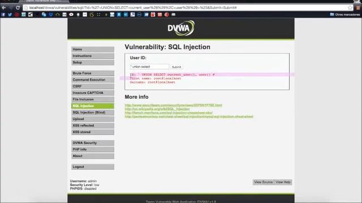Open the File Inclusion page
362x203 pixels.
tap(93, 99)
